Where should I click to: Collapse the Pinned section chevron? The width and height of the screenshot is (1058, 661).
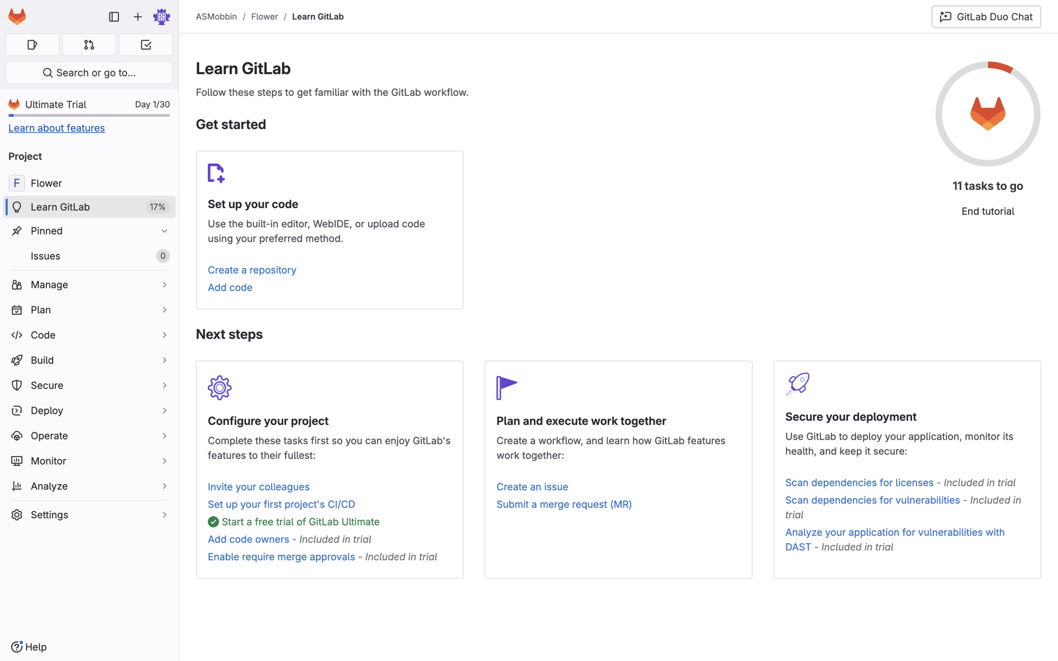(x=164, y=231)
